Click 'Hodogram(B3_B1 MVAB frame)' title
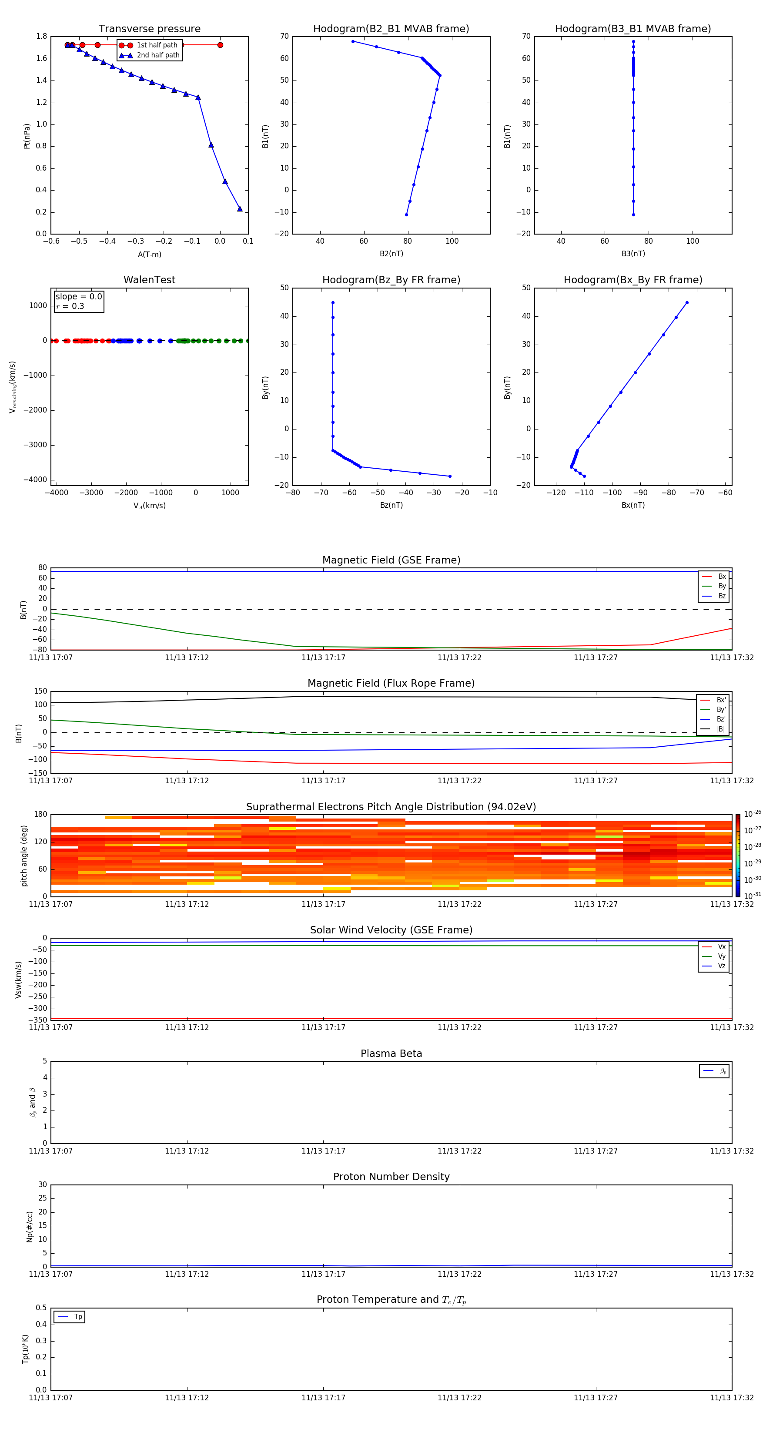Image resolution: width=783 pixels, height=1436 pixels. (x=633, y=29)
